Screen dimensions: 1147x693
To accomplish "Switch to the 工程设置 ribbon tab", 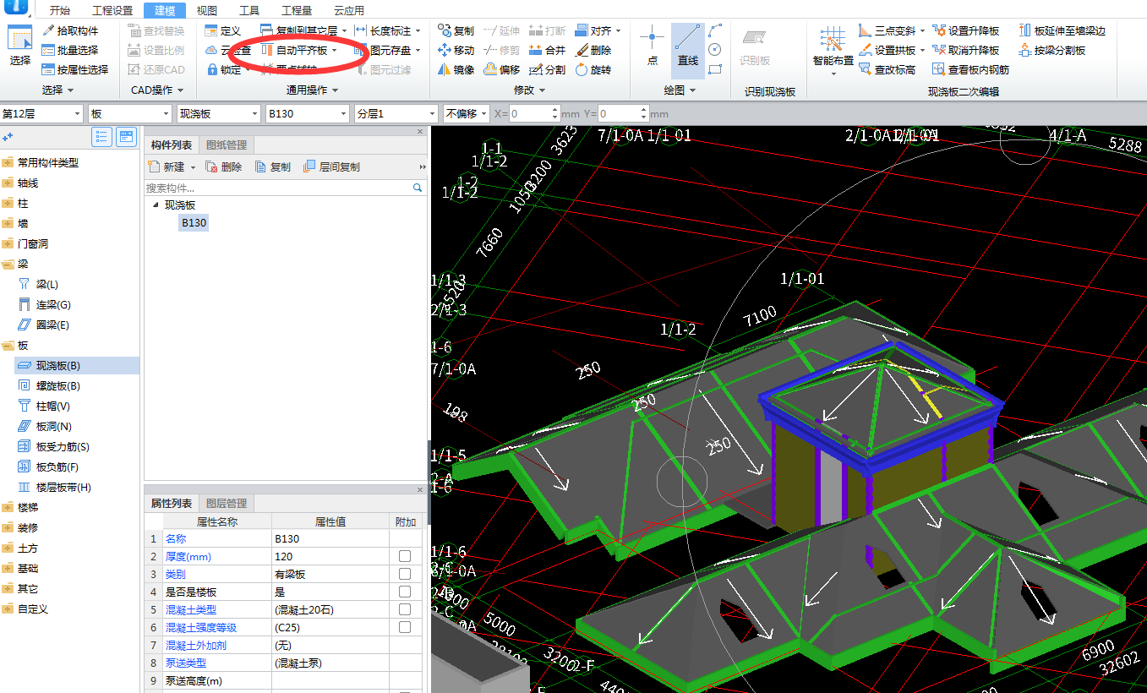I will coord(112,11).
